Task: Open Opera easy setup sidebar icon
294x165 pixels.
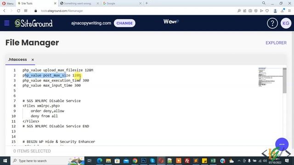Action: pyautogui.click(x=289, y=11)
